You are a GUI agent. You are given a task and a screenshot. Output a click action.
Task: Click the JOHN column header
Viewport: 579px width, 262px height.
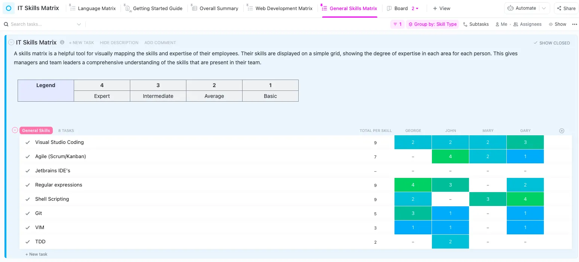click(450, 131)
